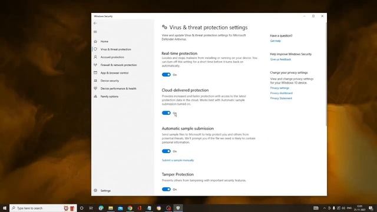Open File Explorer from the taskbar

tap(111, 208)
